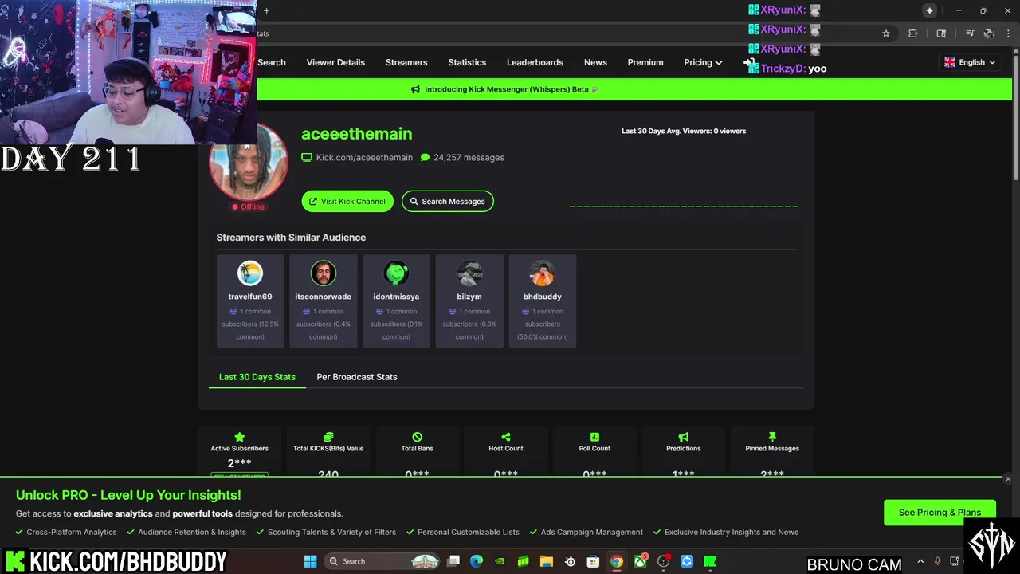Open the English language selector
This screenshot has width=1020, height=574.
pos(969,62)
